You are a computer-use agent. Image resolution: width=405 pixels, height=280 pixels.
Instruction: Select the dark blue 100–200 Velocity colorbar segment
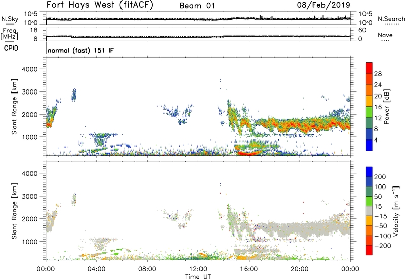pos(369,181)
